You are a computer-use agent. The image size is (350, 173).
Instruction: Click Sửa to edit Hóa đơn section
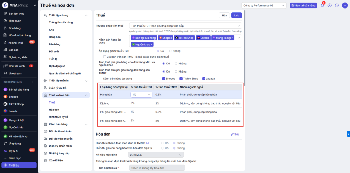[235, 134]
